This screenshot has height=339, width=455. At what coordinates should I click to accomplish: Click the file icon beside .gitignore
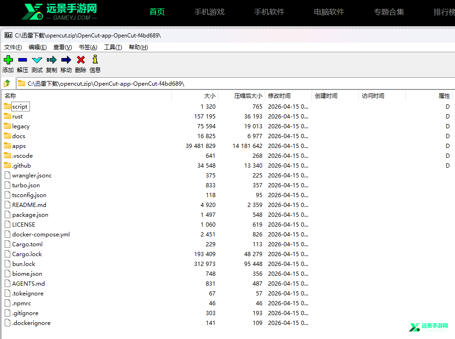tap(7, 313)
